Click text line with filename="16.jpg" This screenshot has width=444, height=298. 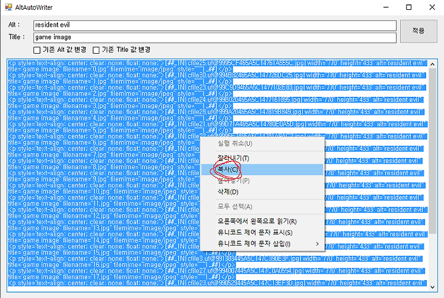(121, 265)
